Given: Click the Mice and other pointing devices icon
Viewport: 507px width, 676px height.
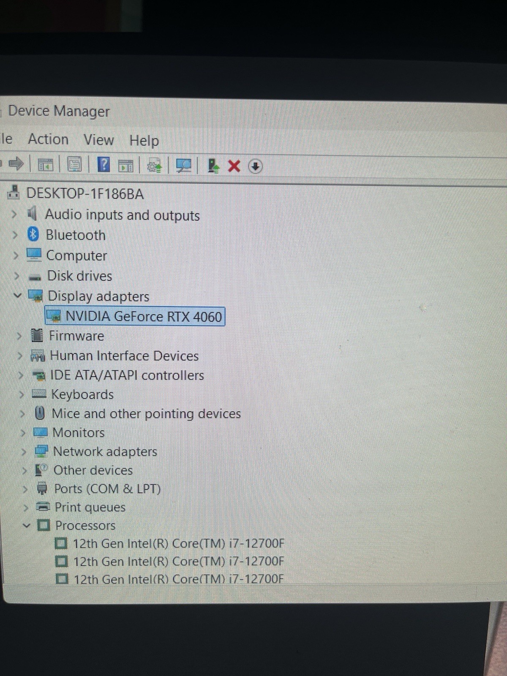Looking at the screenshot, I should click(40, 413).
